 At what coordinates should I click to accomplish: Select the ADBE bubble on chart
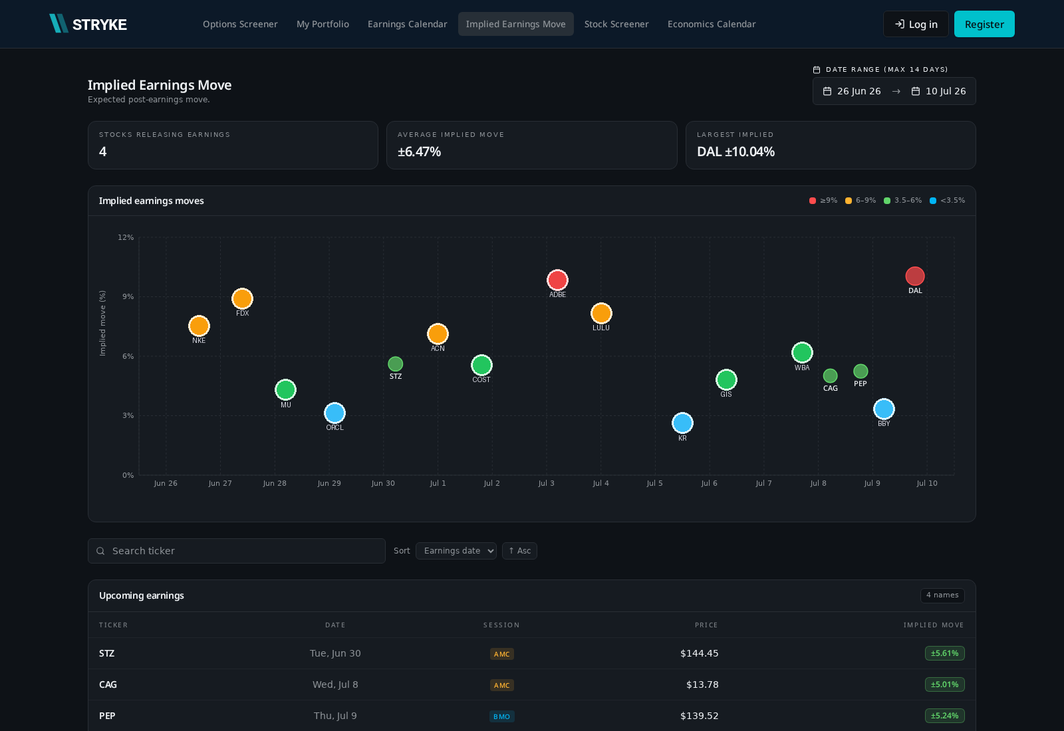(x=557, y=280)
